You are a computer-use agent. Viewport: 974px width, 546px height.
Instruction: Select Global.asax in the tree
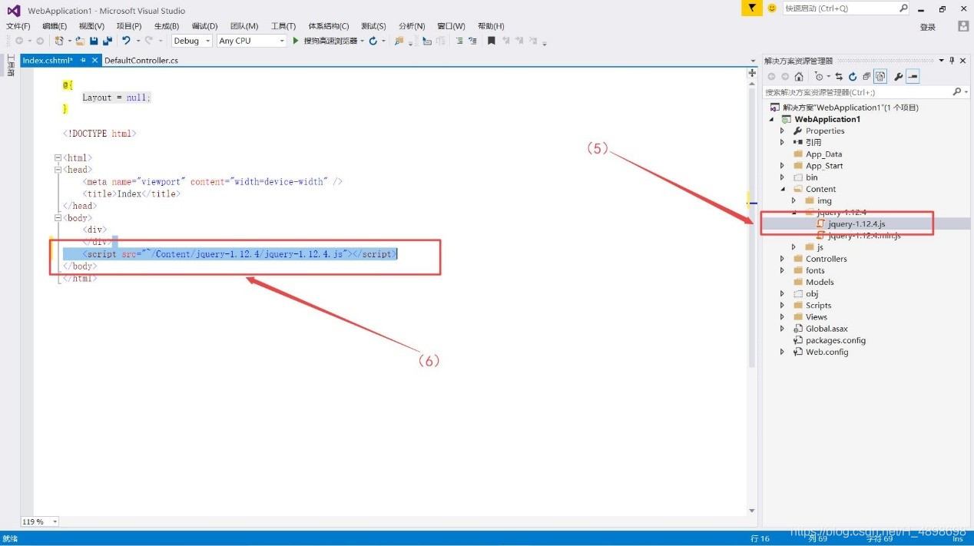click(827, 329)
